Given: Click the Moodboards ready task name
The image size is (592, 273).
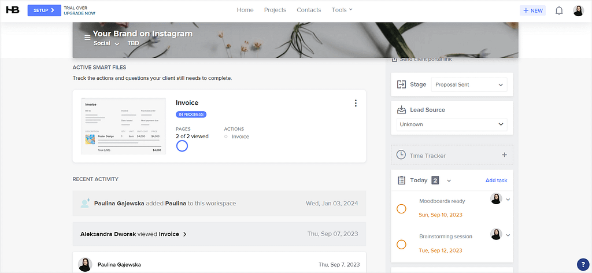Looking at the screenshot, I should pyautogui.click(x=442, y=201).
